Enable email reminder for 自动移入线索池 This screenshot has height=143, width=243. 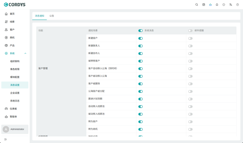coord(191,107)
